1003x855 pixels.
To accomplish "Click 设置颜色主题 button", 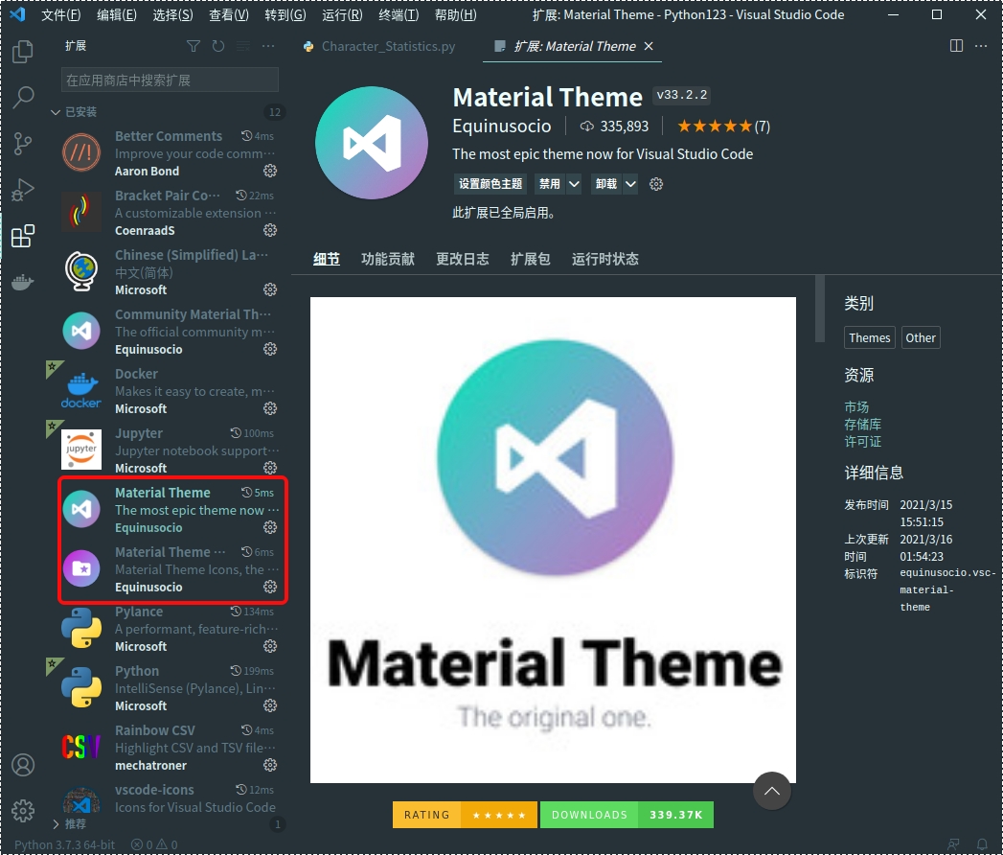I will point(490,184).
